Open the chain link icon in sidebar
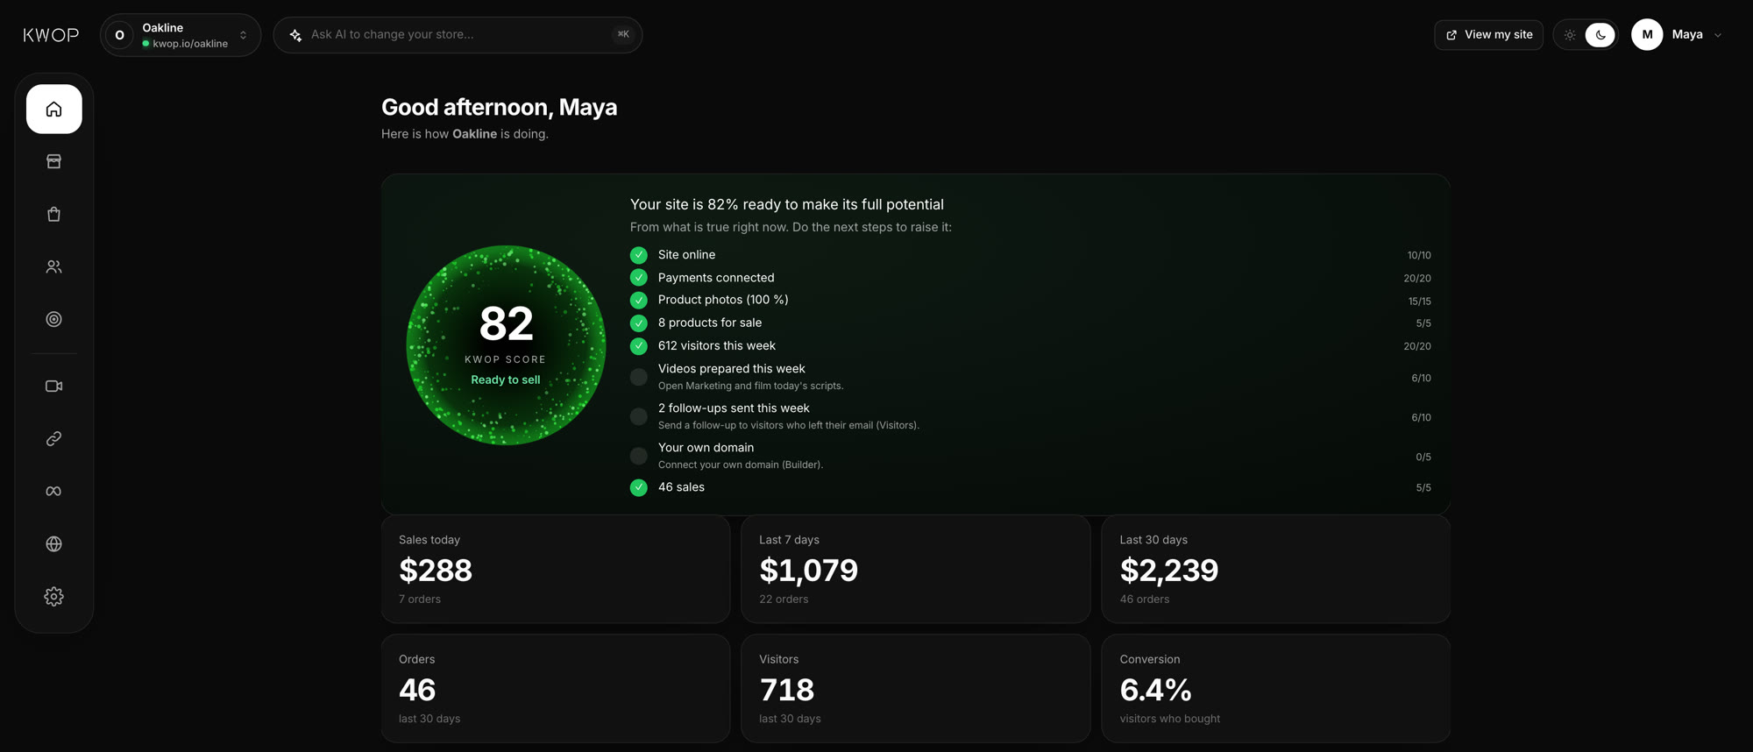 pyautogui.click(x=54, y=438)
